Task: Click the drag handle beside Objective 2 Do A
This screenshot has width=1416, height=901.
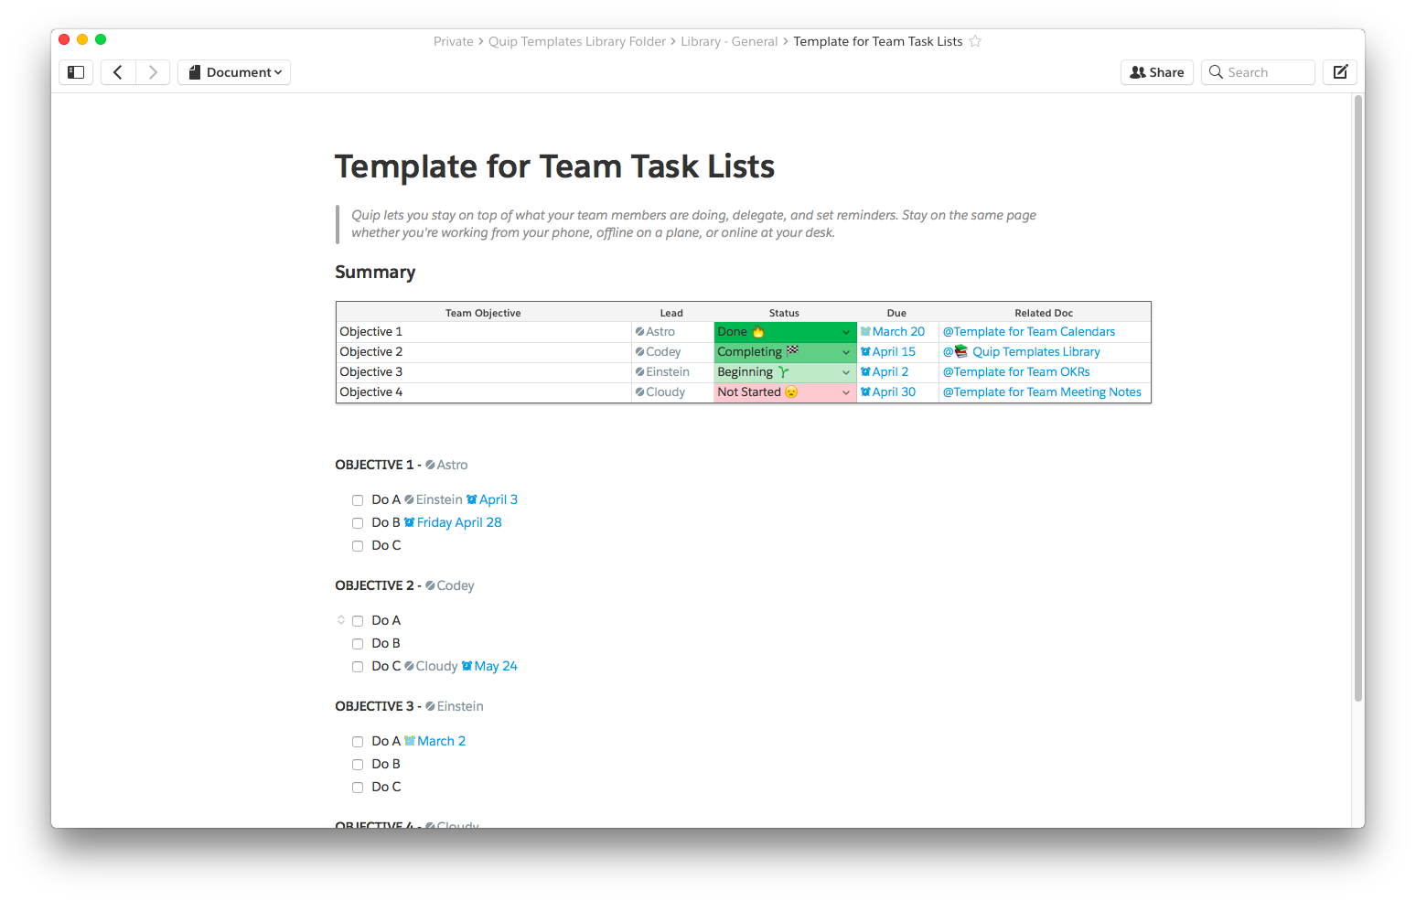Action: tap(341, 620)
